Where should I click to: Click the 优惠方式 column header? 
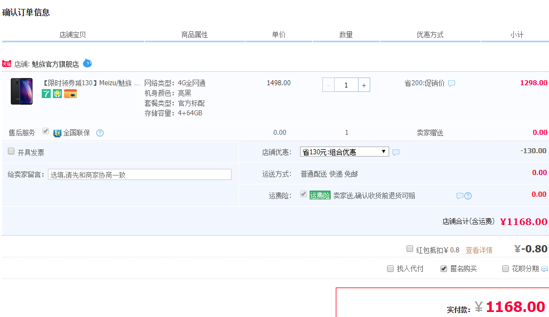click(x=430, y=35)
